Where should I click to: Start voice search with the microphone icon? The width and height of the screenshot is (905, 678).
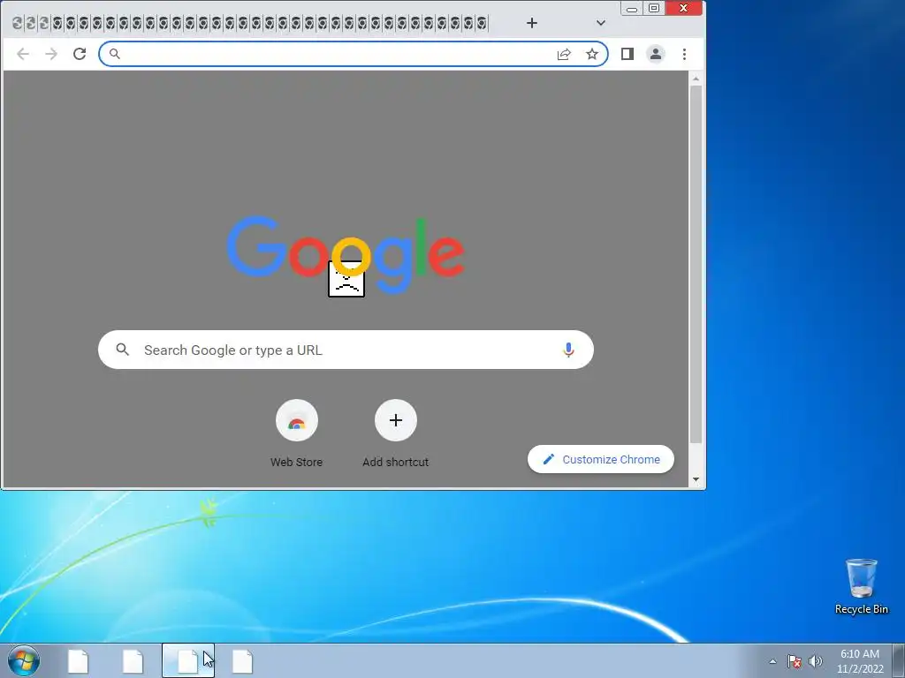(x=568, y=350)
